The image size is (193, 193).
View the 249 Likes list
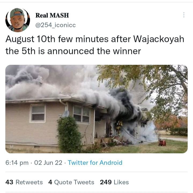pos(114,182)
